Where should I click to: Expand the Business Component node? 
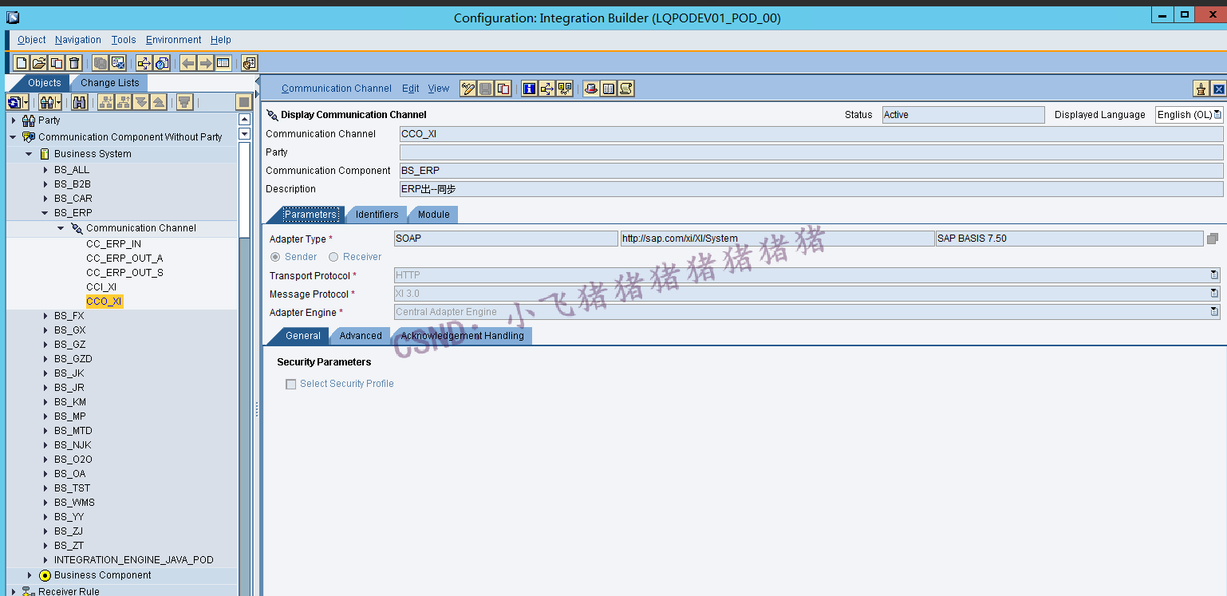point(30,574)
